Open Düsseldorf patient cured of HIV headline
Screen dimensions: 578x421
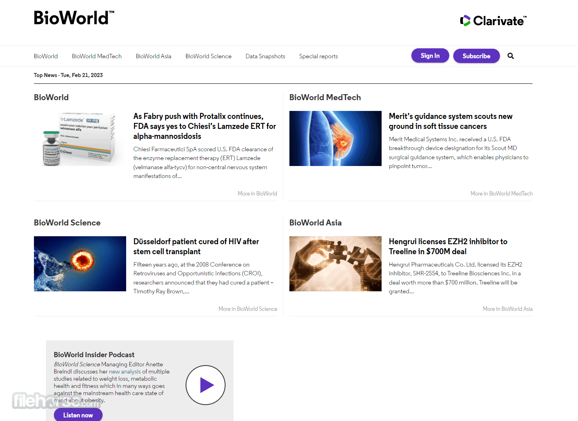[196, 247]
